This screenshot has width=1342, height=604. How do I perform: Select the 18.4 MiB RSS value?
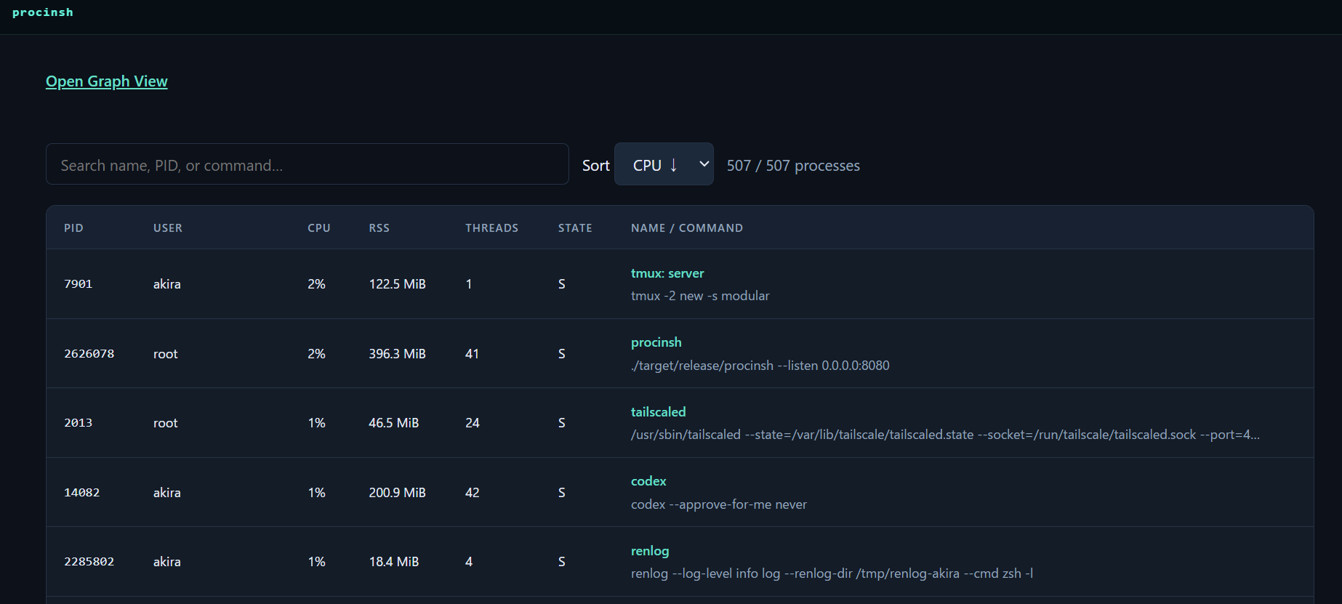pos(394,562)
